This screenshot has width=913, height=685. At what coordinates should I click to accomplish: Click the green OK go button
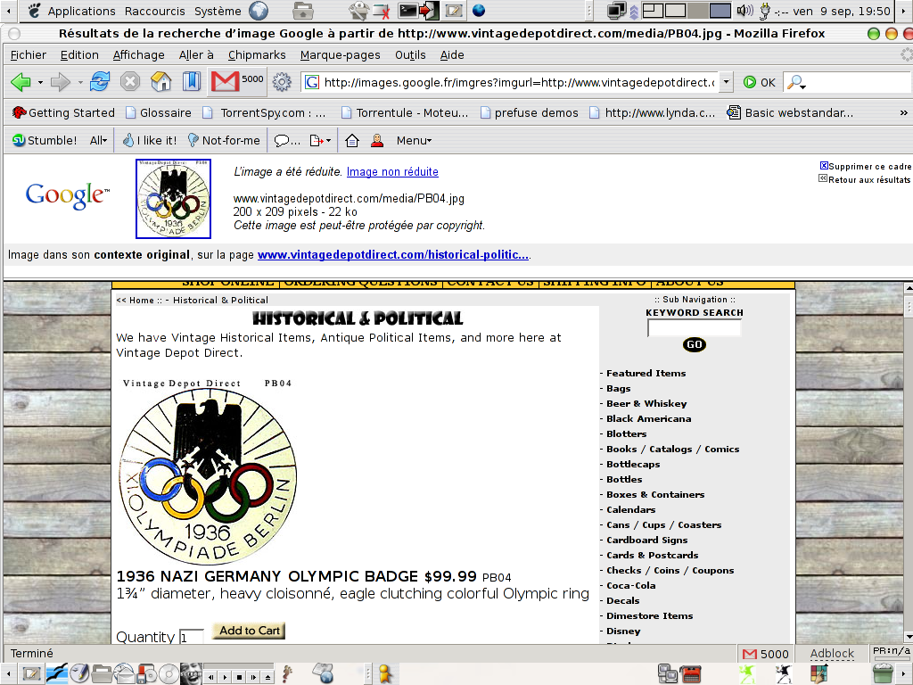click(x=760, y=83)
